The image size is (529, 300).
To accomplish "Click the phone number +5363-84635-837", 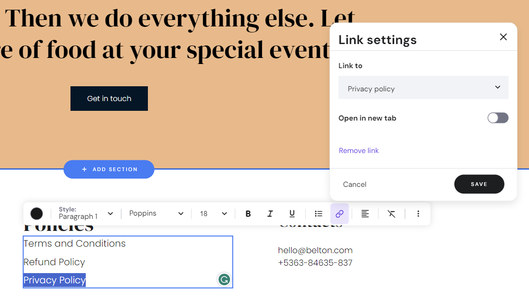I will coord(315,263).
